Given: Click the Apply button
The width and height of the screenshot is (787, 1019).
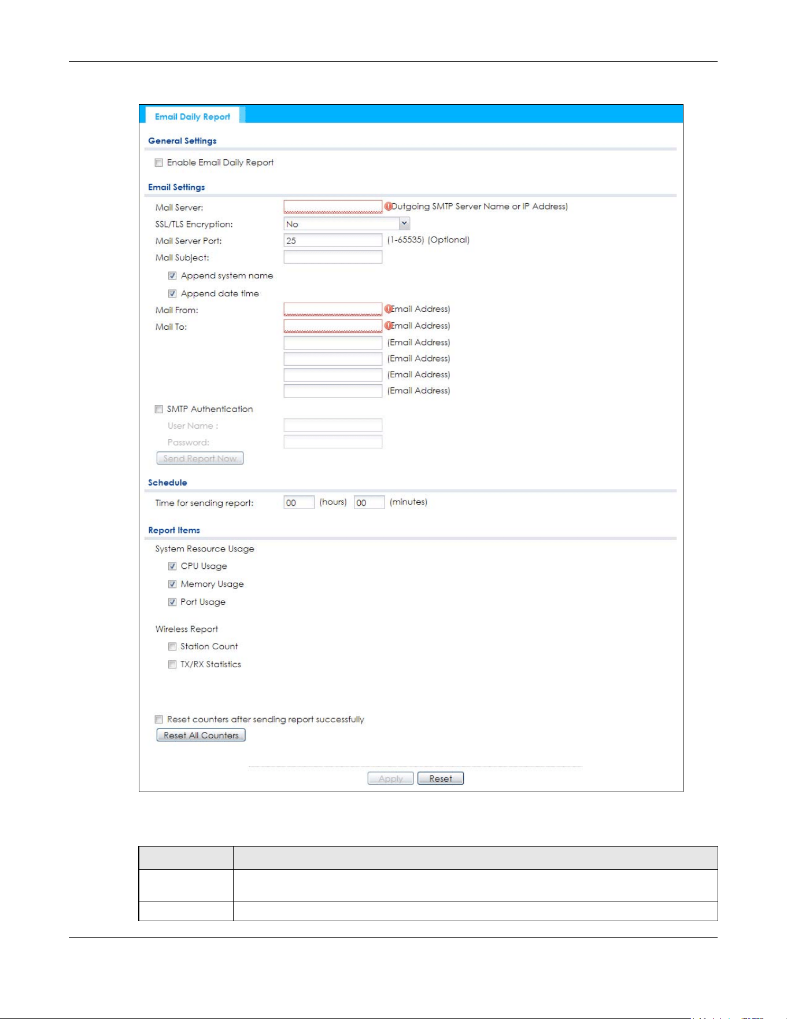Looking at the screenshot, I should 391,778.
